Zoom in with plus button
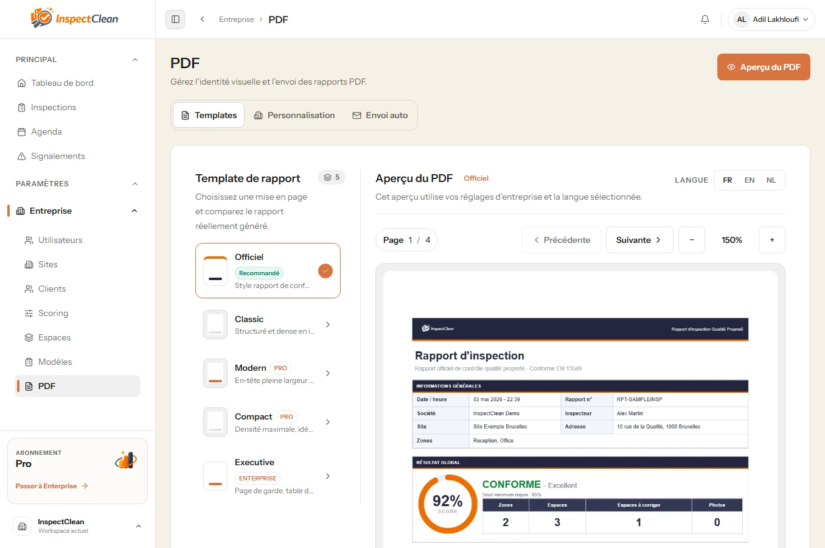The image size is (825, 548). point(772,240)
